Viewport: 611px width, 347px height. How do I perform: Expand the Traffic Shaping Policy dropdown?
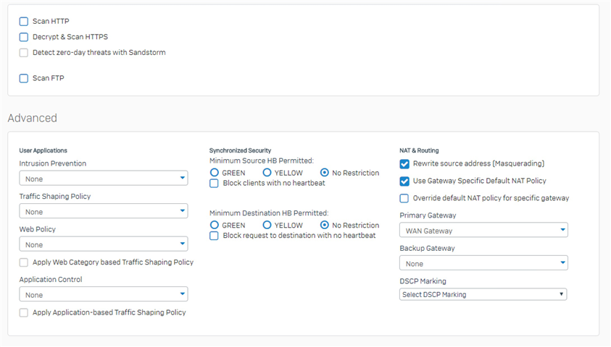tap(104, 211)
